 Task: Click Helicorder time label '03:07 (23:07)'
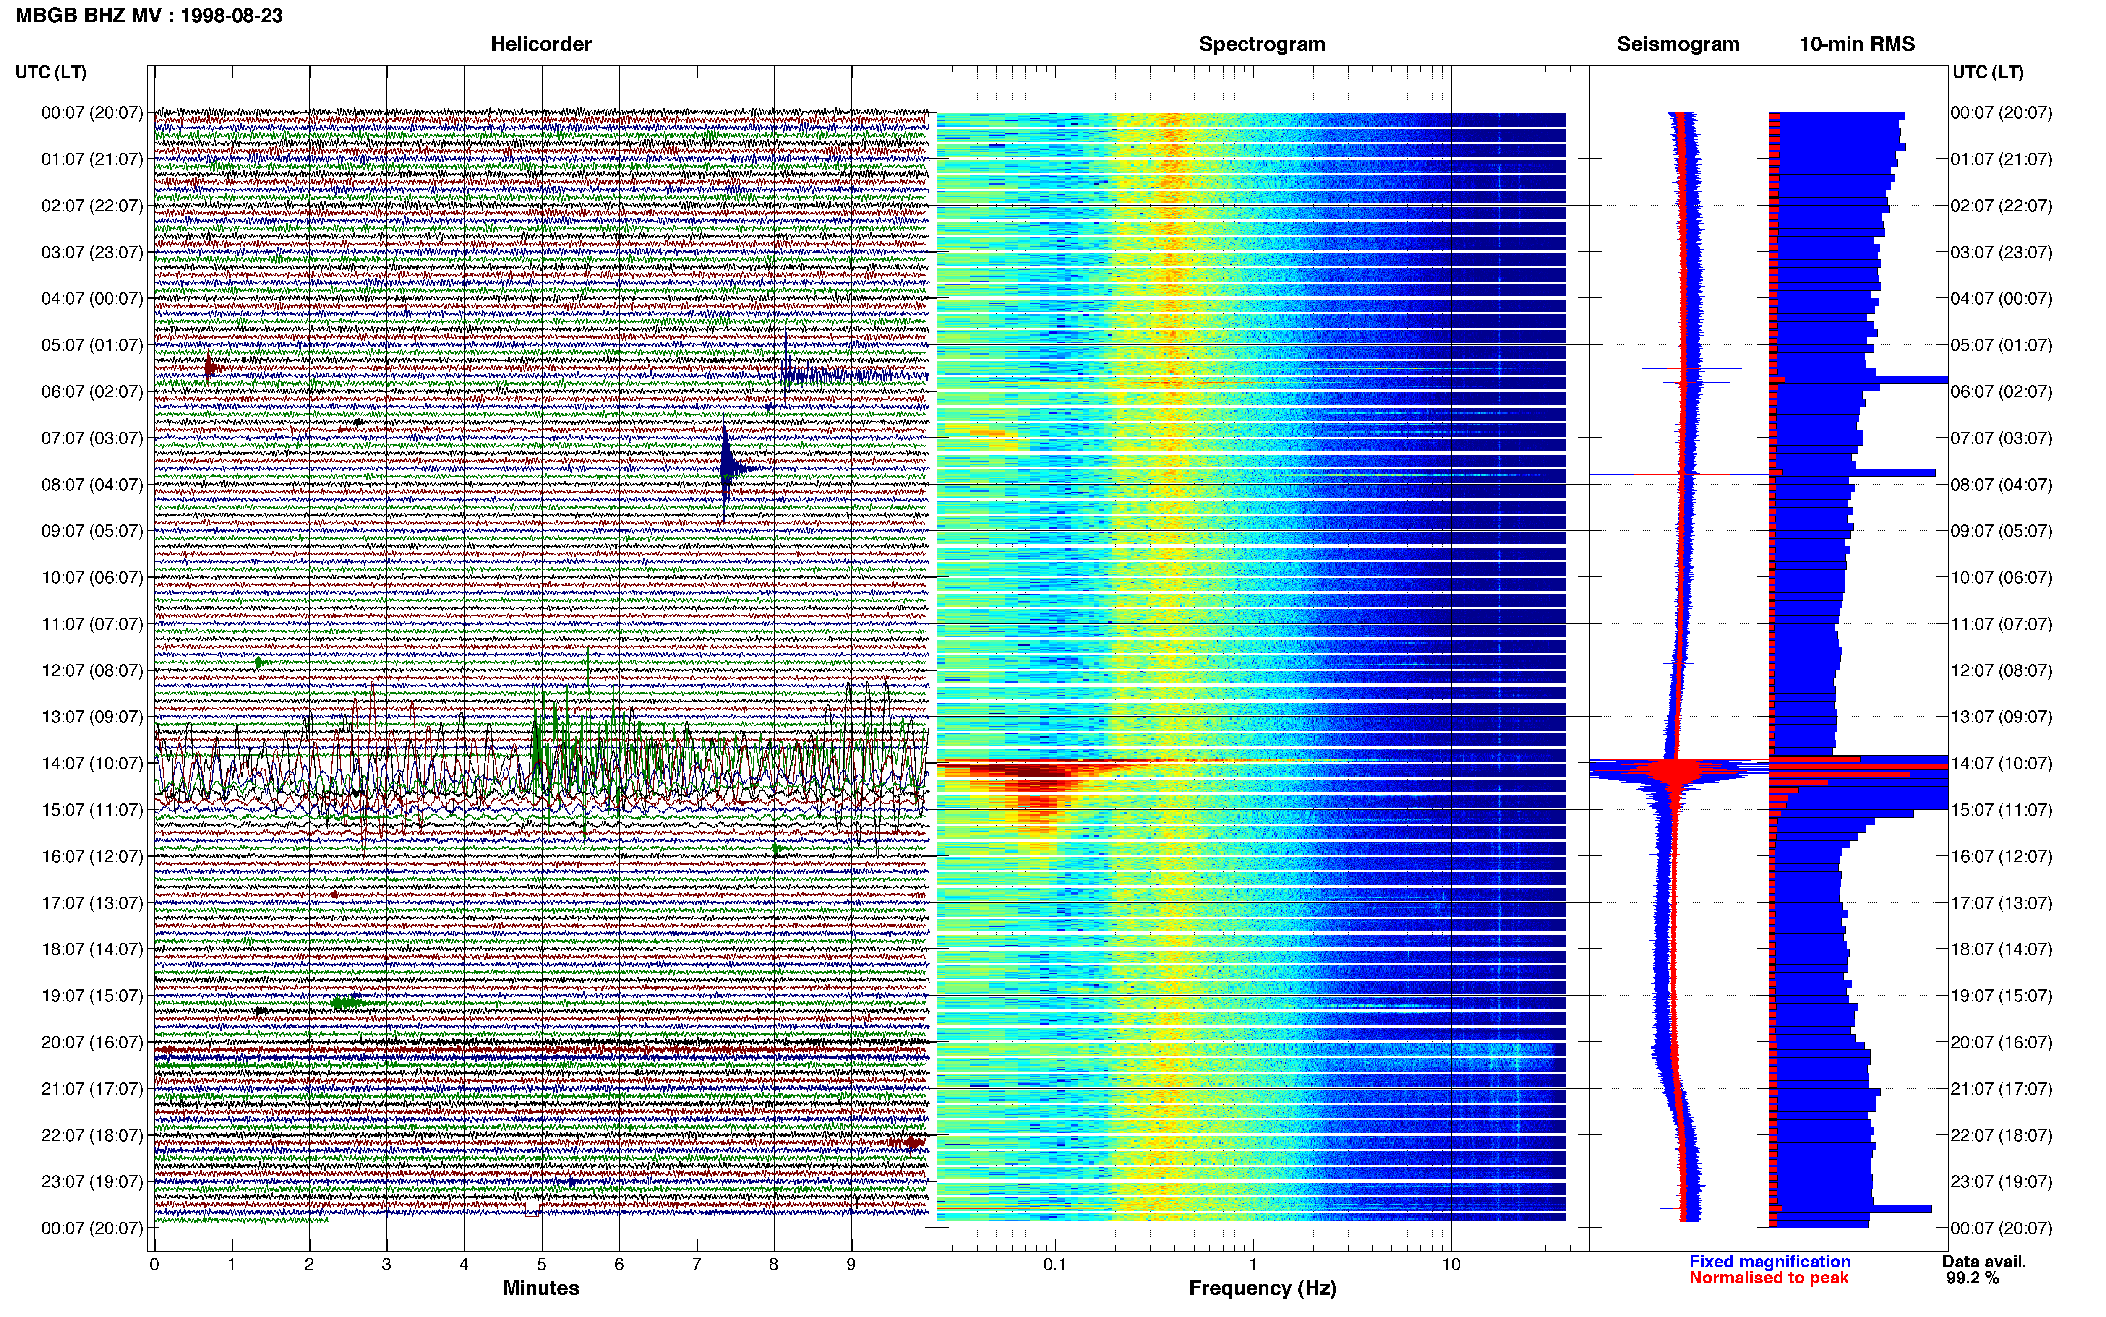tap(92, 253)
